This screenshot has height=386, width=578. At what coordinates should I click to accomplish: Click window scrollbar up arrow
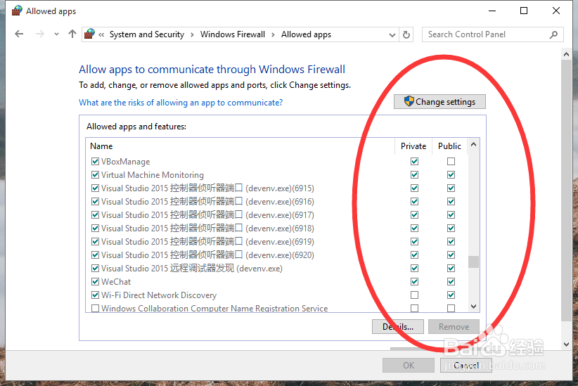point(566,55)
